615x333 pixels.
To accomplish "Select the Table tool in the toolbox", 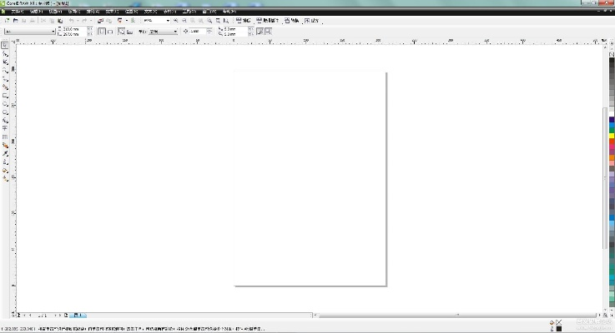I will 5,137.
